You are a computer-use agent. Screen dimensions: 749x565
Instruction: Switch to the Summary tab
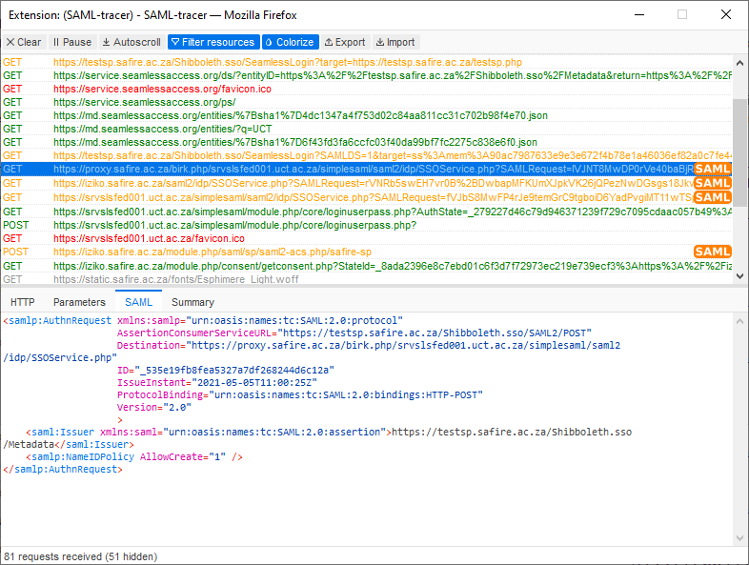click(193, 302)
